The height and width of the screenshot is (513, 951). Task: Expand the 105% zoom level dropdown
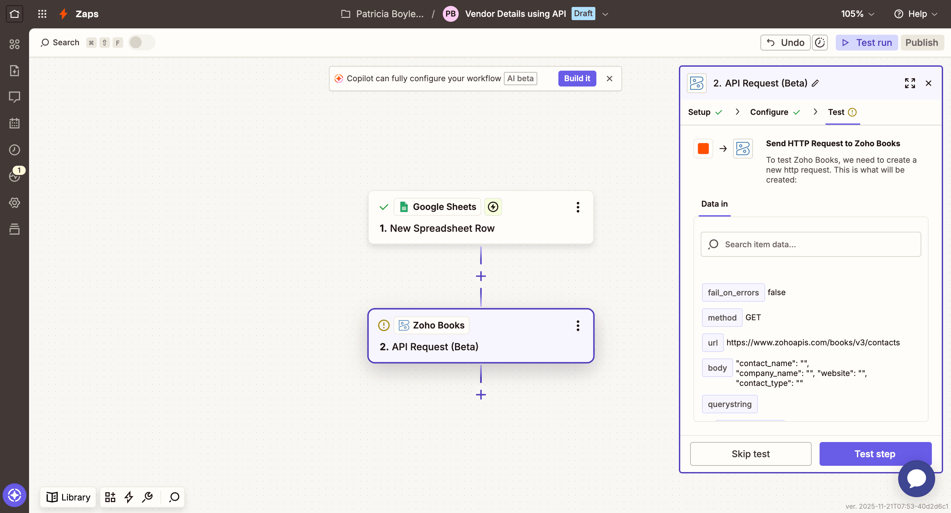857,14
